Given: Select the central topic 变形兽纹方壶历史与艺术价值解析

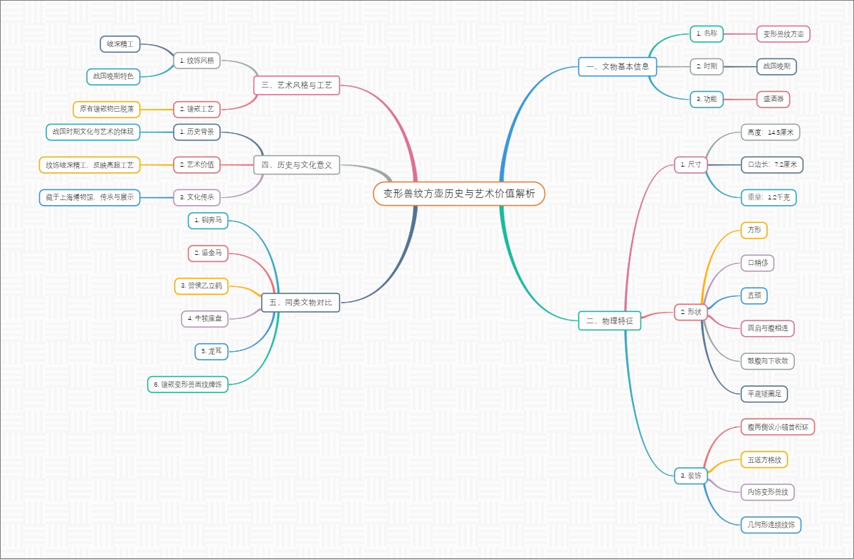Looking at the screenshot, I should [x=459, y=194].
